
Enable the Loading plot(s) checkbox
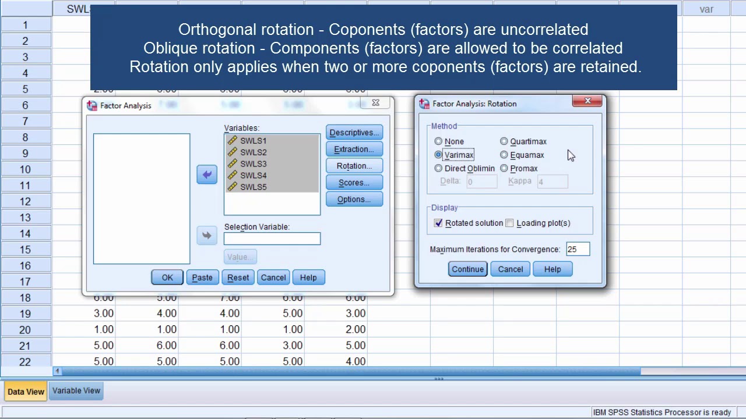pyautogui.click(x=510, y=223)
